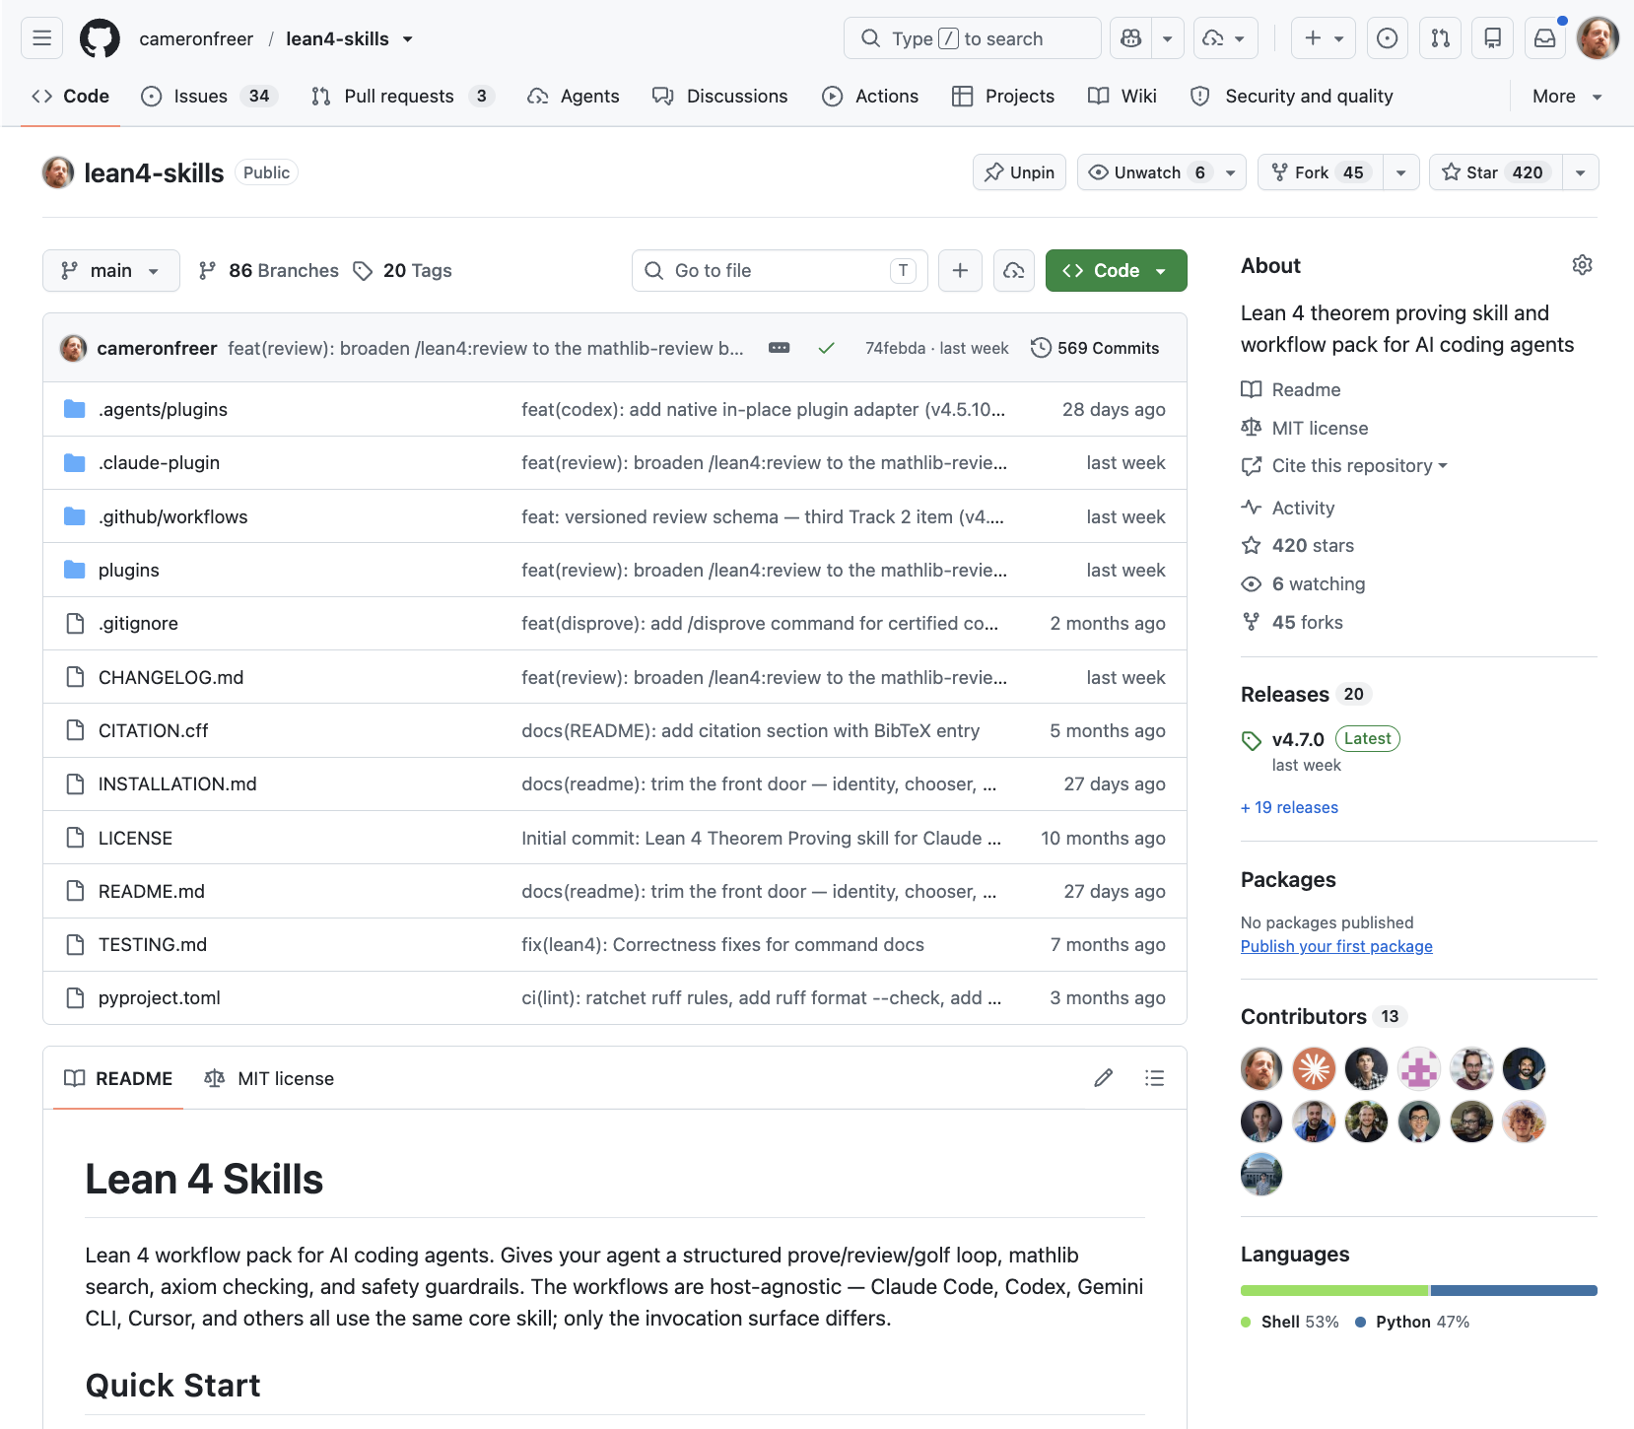The image size is (1634, 1429).
Task: Add file using the plus button
Action: [x=960, y=270]
